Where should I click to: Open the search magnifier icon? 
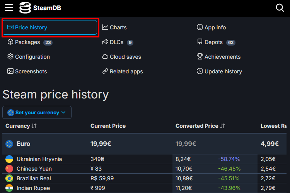coord(280,8)
